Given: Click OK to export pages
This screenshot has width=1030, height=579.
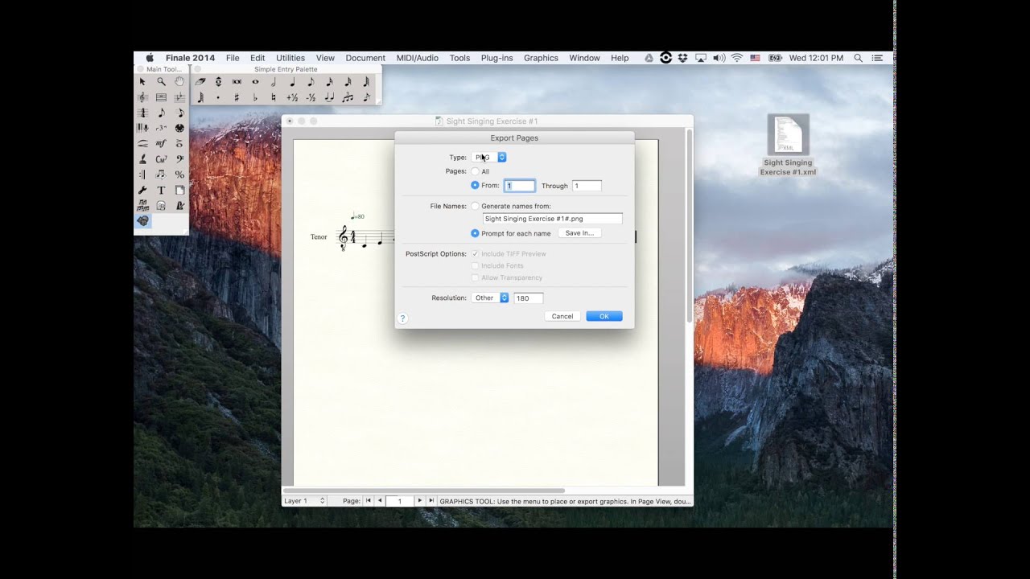Looking at the screenshot, I should coord(604,316).
